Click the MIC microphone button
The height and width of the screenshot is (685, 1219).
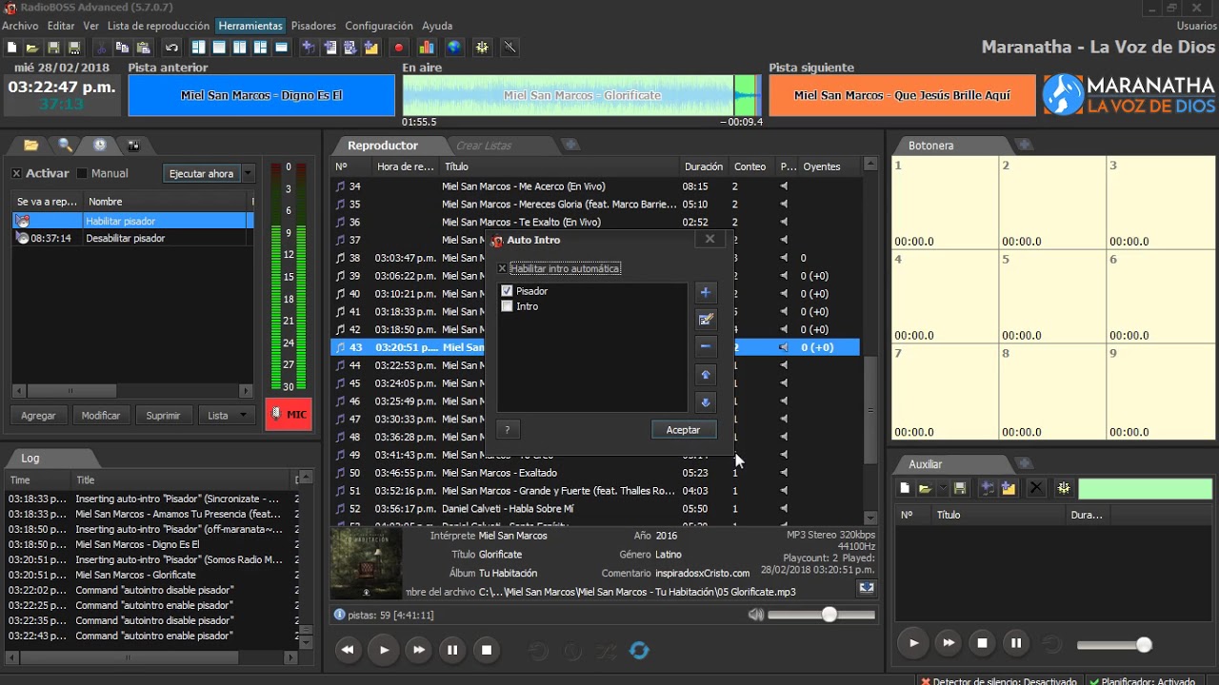pyautogui.click(x=289, y=415)
